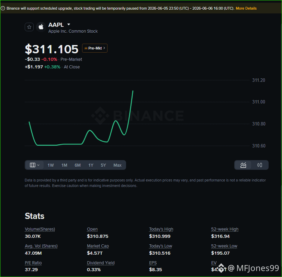Image resolution: width=282 pixels, height=277 pixels.
Task: Click the Market Cap label
Action: 98,246
